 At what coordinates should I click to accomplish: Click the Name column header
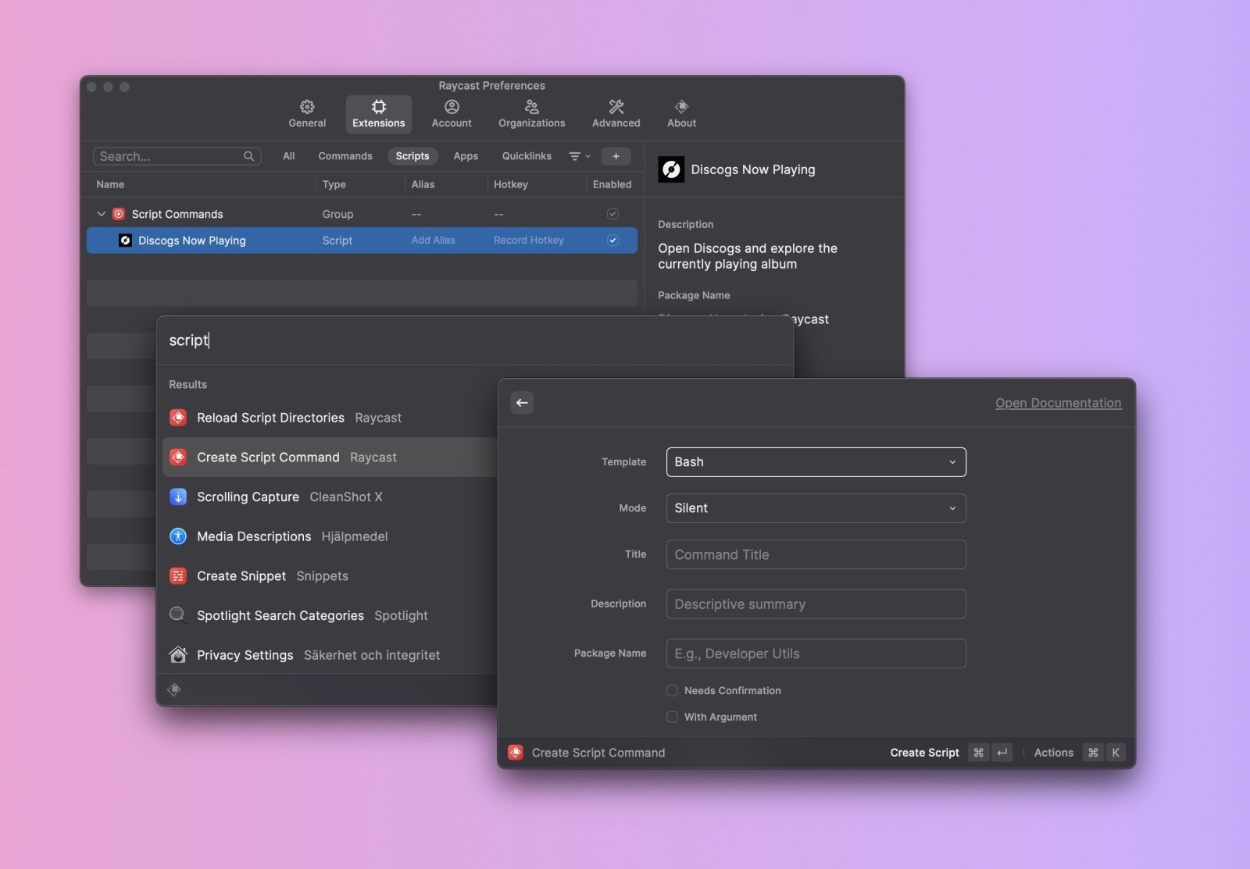point(110,184)
